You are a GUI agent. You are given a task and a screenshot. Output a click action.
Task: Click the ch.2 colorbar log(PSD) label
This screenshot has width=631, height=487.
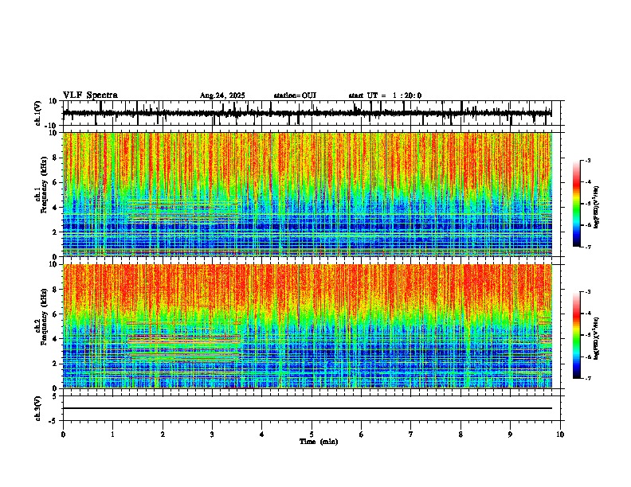click(x=597, y=339)
